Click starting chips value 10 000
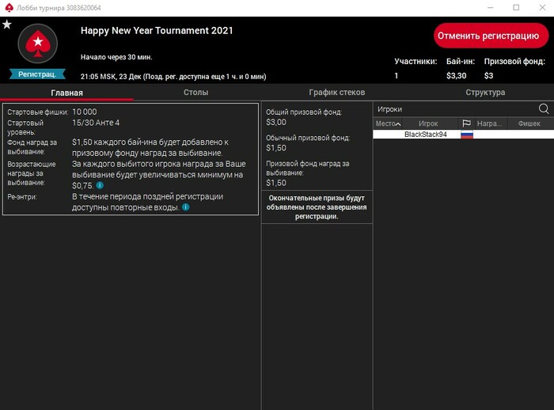This screenshot has height=410, width=554. [85, 112]
